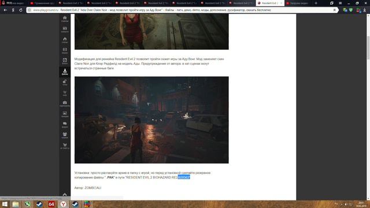This screenshot has width=370, height=208.
Task: Click the Yandex Я home button
Action: tap(13, 10)
